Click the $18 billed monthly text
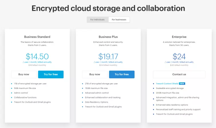216x128 pixels. click(37, 65)
